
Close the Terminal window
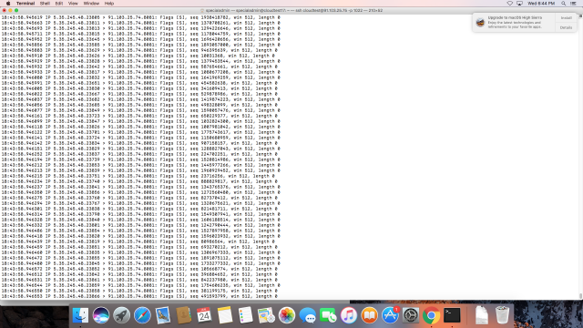[4, 10]
